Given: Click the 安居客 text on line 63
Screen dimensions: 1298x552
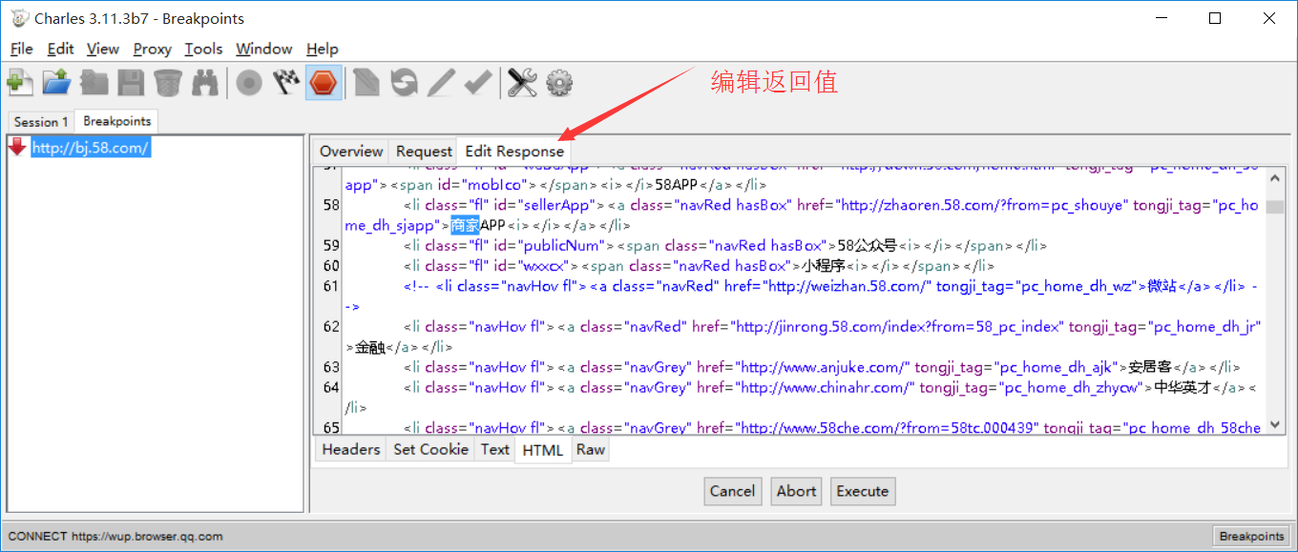Looking at the screenshot, I should [x=1149, y=367].
